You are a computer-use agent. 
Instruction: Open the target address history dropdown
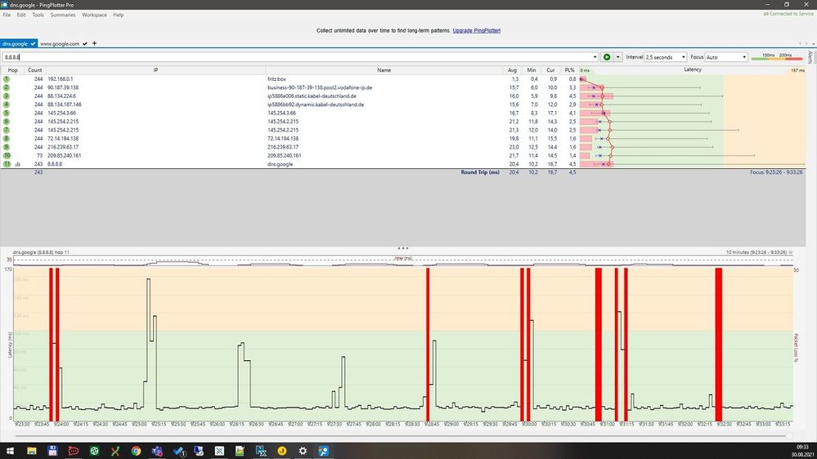pos(595,56)
